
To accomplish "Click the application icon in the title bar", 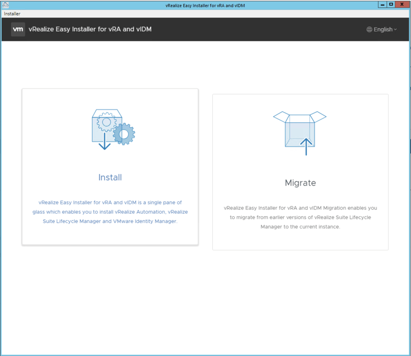I will (x=5, y=4).
